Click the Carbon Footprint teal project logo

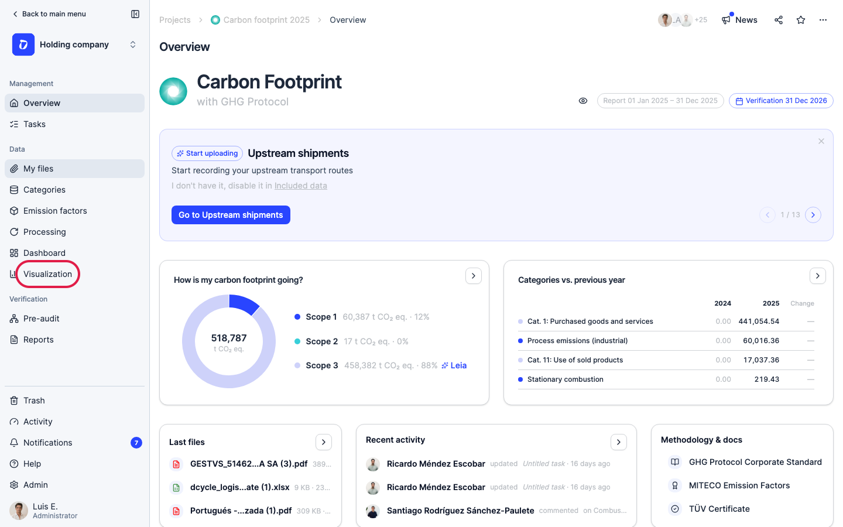pyautogui.click(x=173, y=91)
